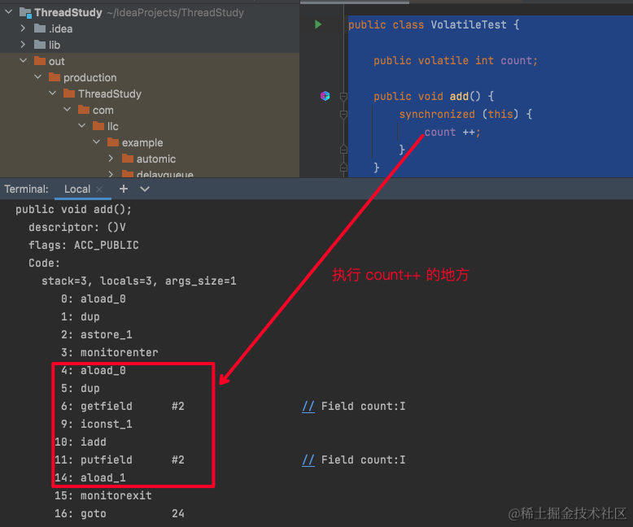Switch to the Local terminal tab
The image size is (633, 527).
pos(77,189)
